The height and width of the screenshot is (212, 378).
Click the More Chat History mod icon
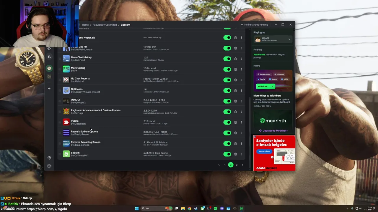coord(66,59)
